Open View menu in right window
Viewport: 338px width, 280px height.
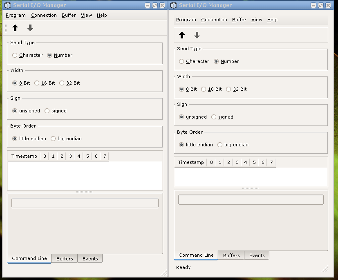click(257, 20)
